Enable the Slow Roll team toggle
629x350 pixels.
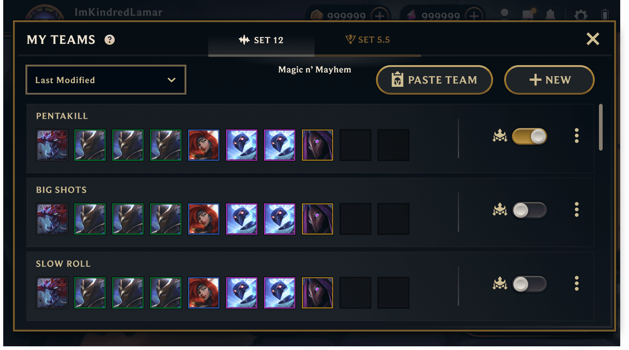pyautogui.click(x=530, y=284)
